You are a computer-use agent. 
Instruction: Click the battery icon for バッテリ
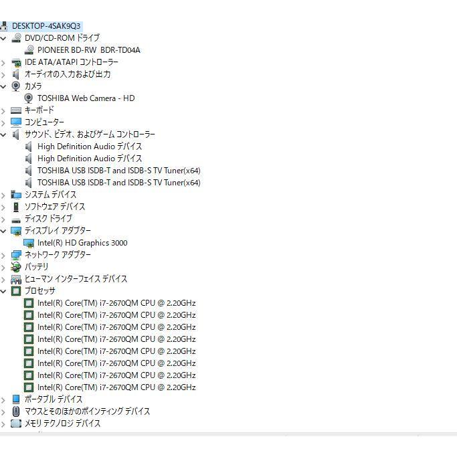point(16,267)
